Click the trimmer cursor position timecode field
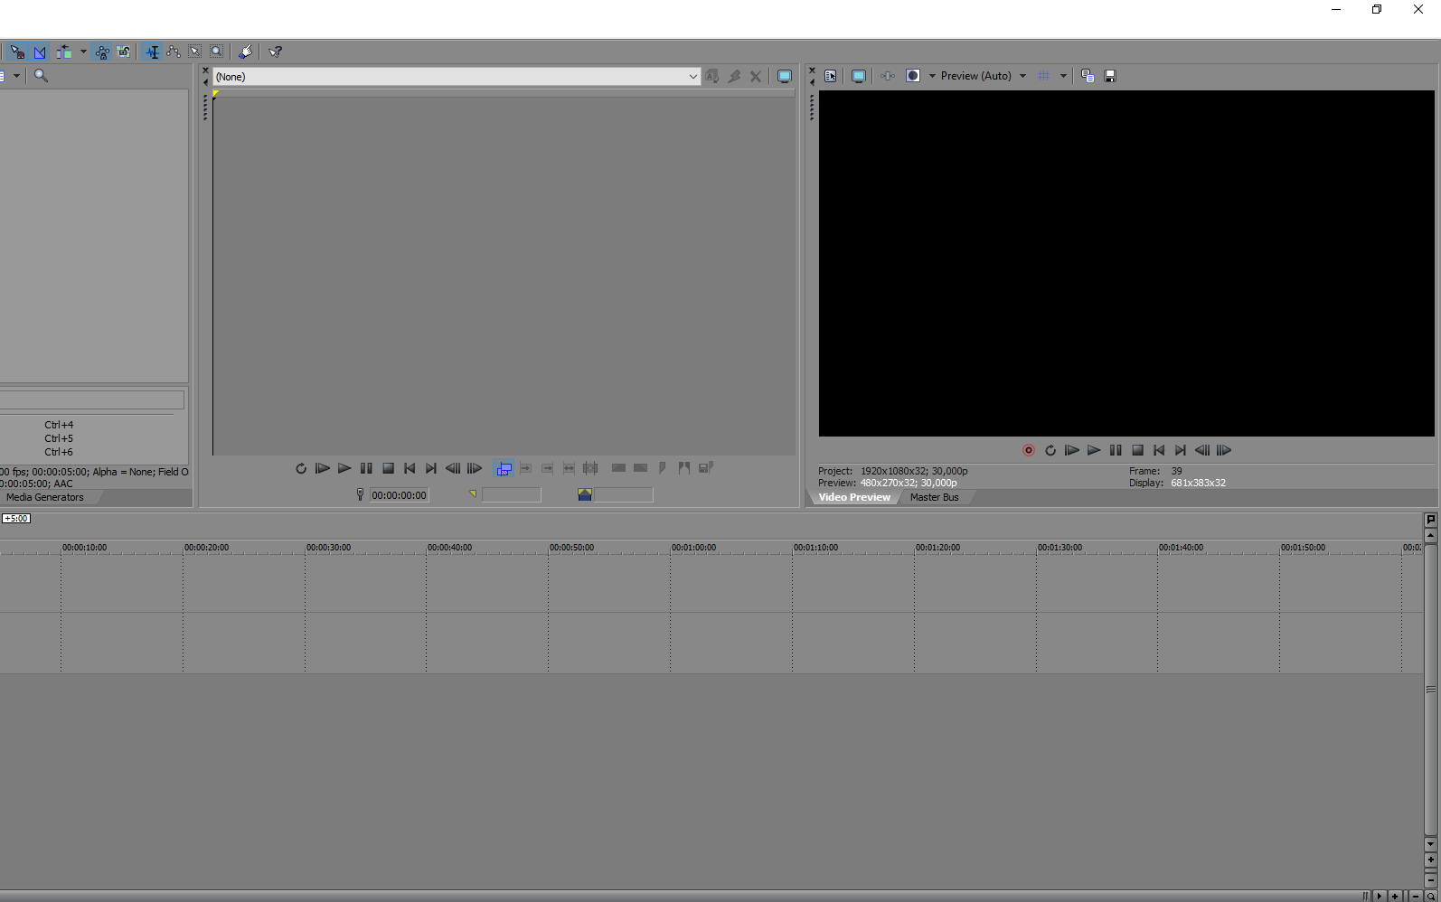 pos(399,495)
